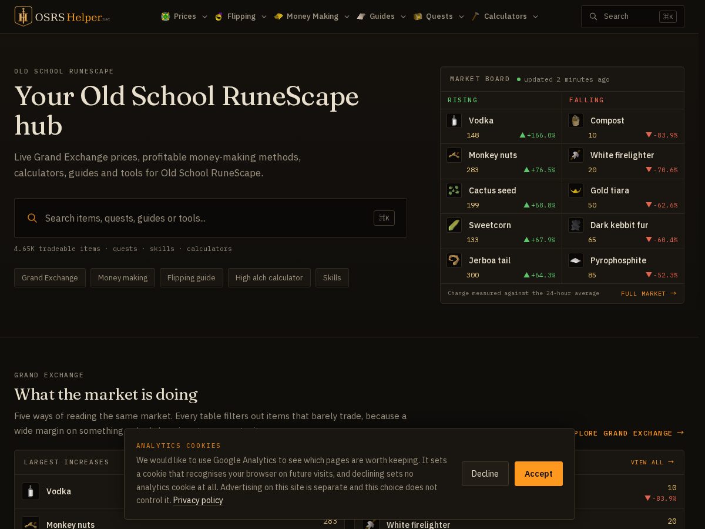Click the High alch calculator chip
The height and width of the screenshot is (529, 705).
[x=269, y=278]
